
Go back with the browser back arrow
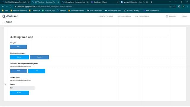point(3,7)
